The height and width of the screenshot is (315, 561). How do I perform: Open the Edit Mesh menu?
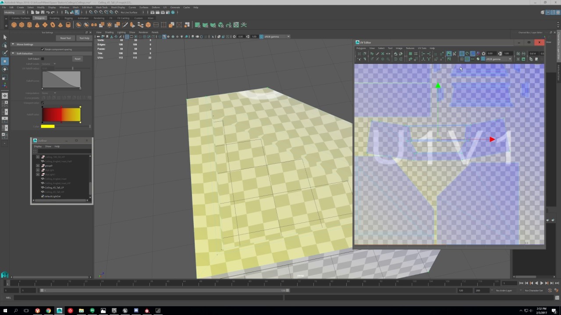(87, 7)
